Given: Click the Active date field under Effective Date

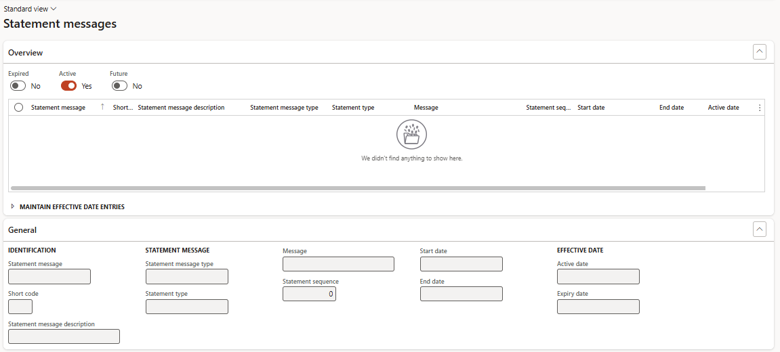Looking at the screenshot, I should click(598, 276).
